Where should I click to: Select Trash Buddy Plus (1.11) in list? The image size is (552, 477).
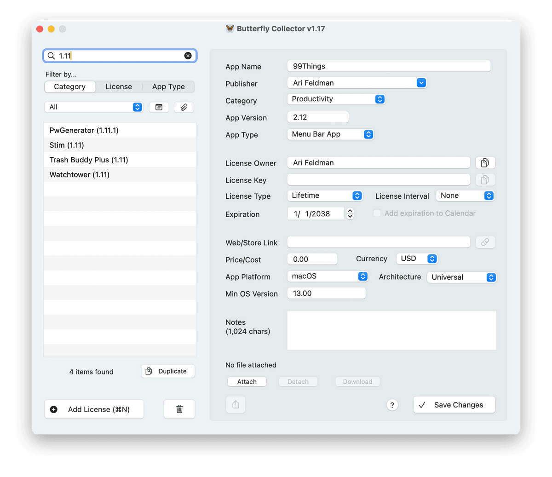point(89,160)
